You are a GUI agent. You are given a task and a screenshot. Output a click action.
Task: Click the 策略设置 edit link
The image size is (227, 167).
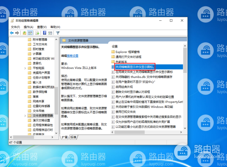tap(73, 56)
